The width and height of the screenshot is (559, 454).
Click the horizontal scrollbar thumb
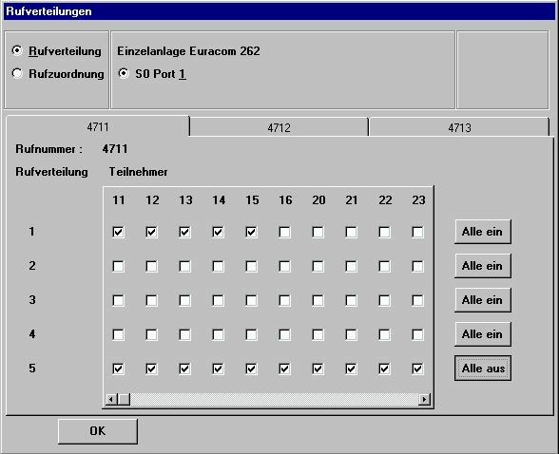124,399
